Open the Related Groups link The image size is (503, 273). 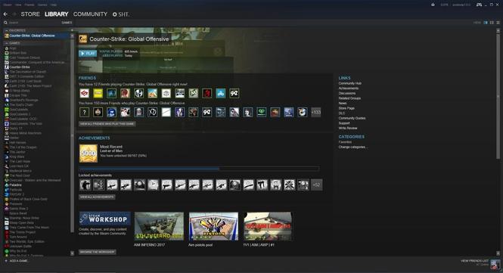[349, 98]
